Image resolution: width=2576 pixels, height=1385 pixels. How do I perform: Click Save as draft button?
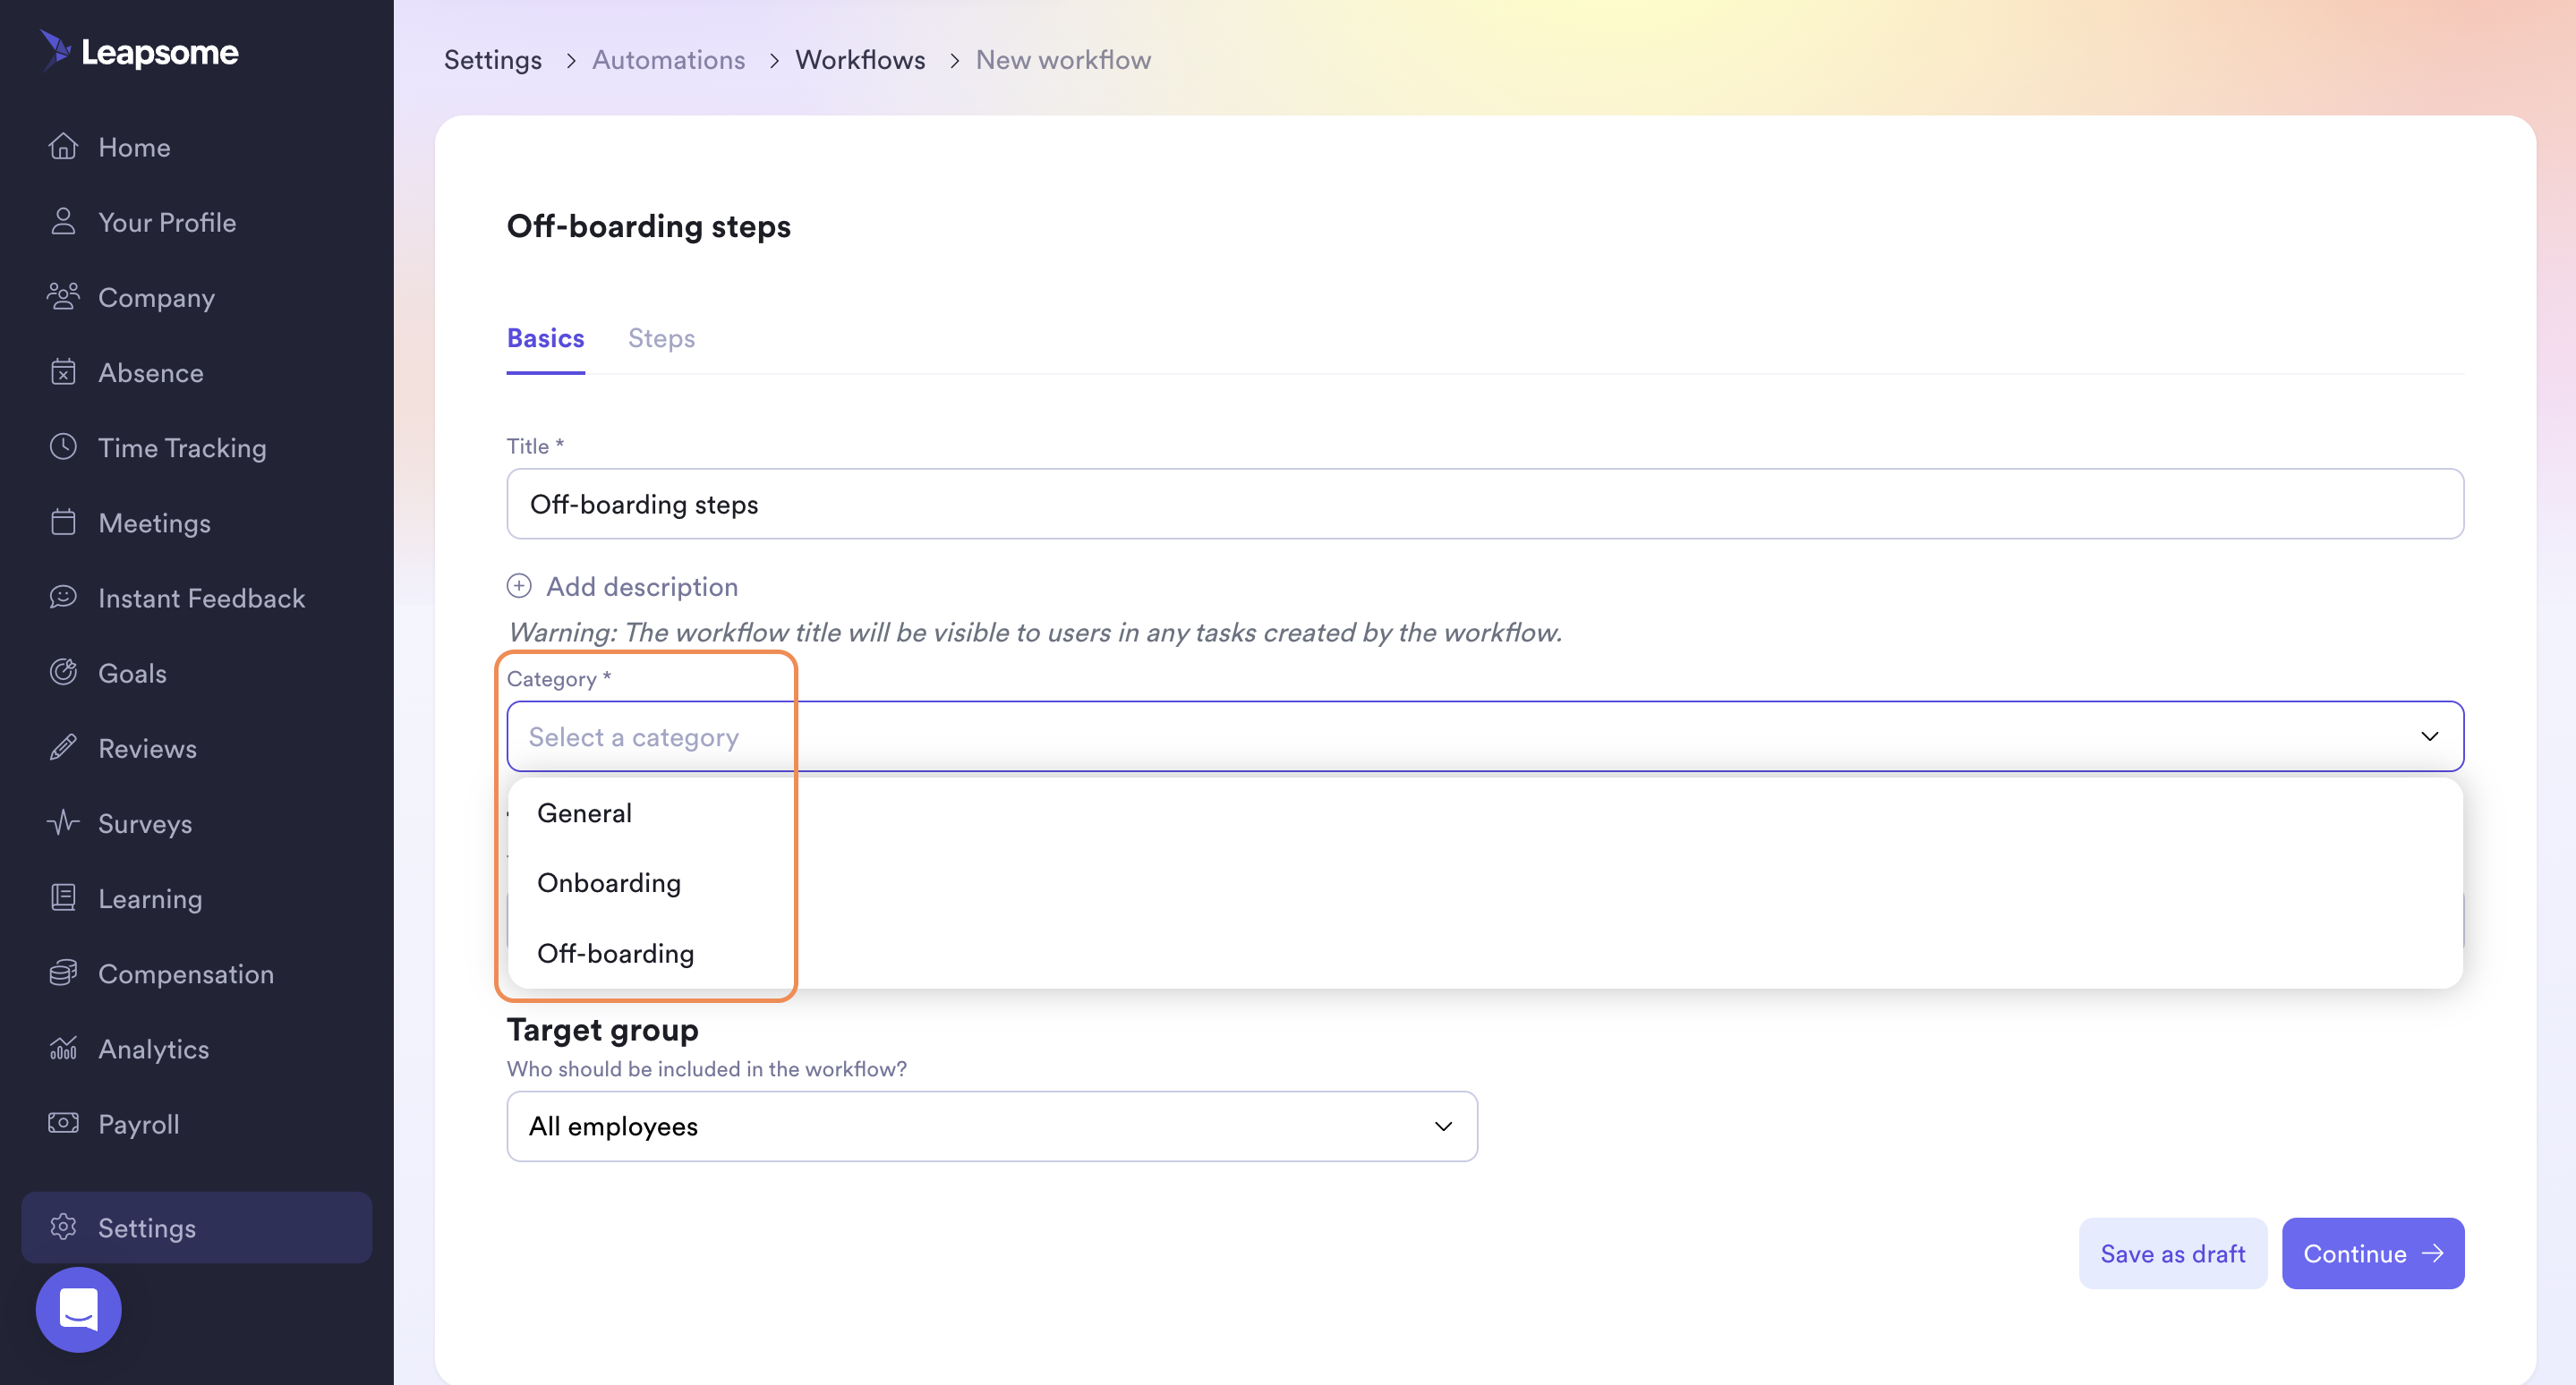point(2172,1253)
